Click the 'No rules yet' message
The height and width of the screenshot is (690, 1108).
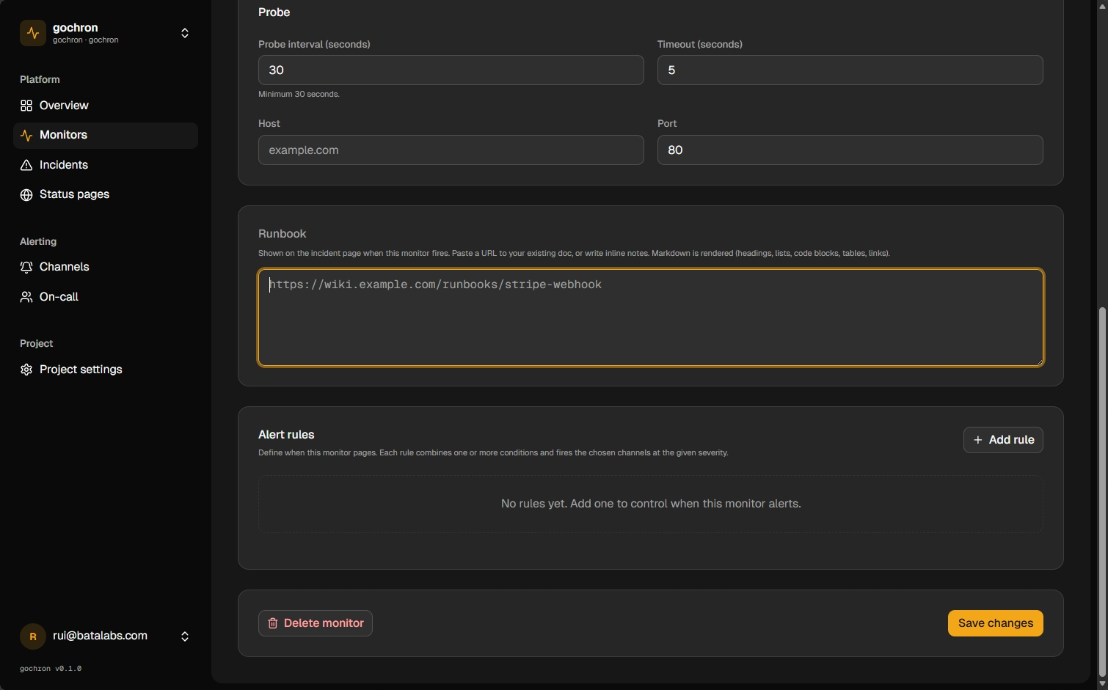coord(651,504)
